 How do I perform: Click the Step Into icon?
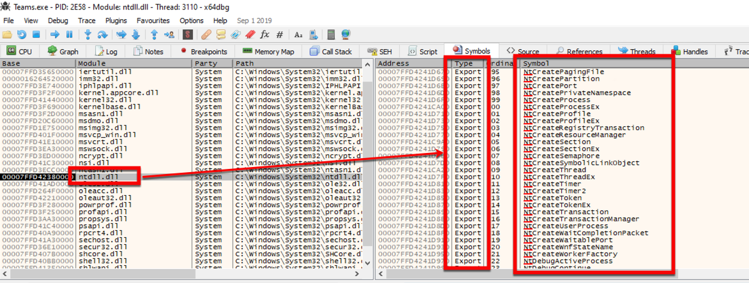point(87,34)
